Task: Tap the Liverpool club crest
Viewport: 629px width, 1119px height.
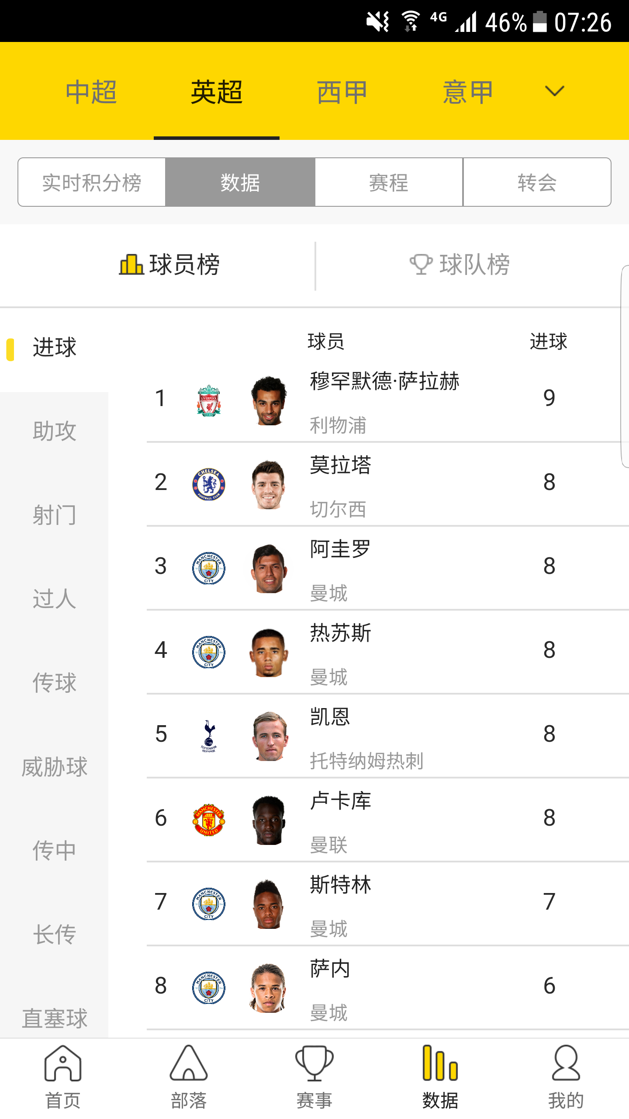Action: (x=209, y=400)
